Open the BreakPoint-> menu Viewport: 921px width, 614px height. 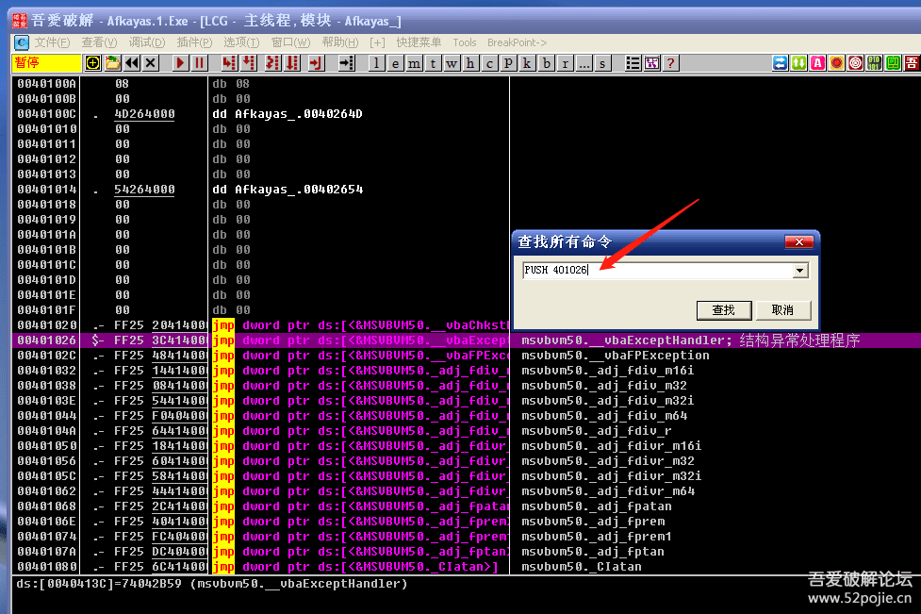517,42
